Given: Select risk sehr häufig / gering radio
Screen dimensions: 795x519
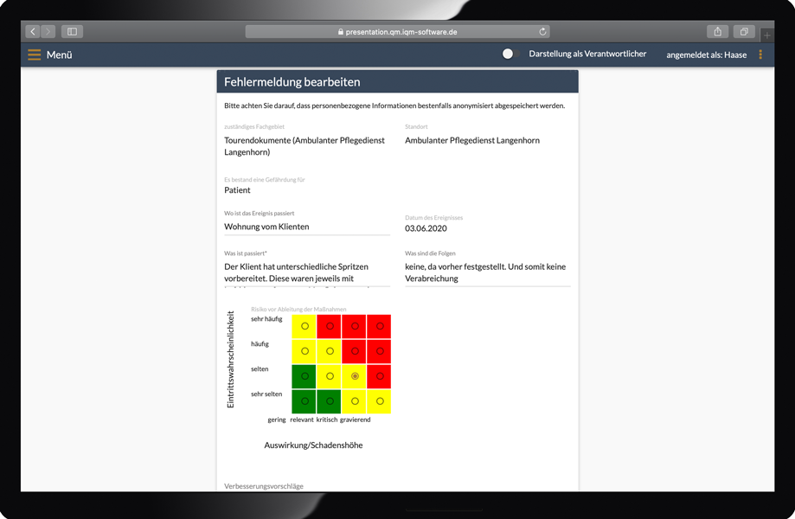Looking at the screenshot, I should click(305, 326).
